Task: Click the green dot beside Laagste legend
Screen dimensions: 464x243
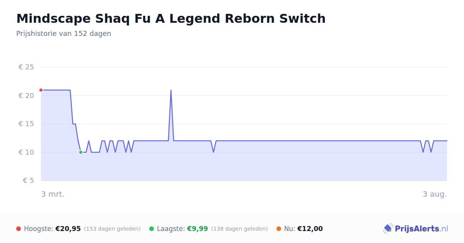Action: click(152, 229)
